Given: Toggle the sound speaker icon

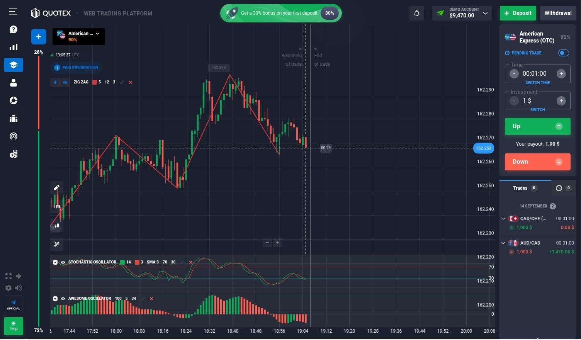Looking at the screenshot, I should tap(18, 288).
